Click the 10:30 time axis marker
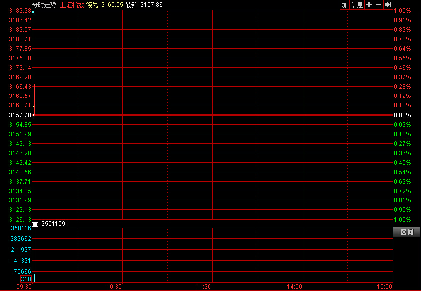Viewport: 421px width, 291px height. click(x=114, y=287)
